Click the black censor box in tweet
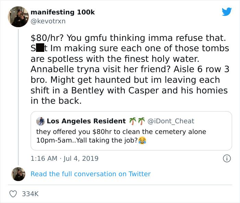The image size is (240, 203). pos(40,48)
